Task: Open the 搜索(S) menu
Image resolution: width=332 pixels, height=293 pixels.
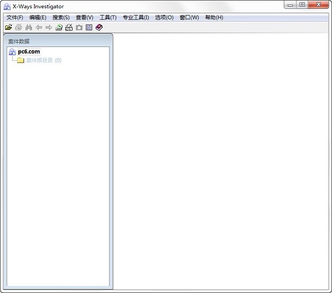Action: [61, 18]
